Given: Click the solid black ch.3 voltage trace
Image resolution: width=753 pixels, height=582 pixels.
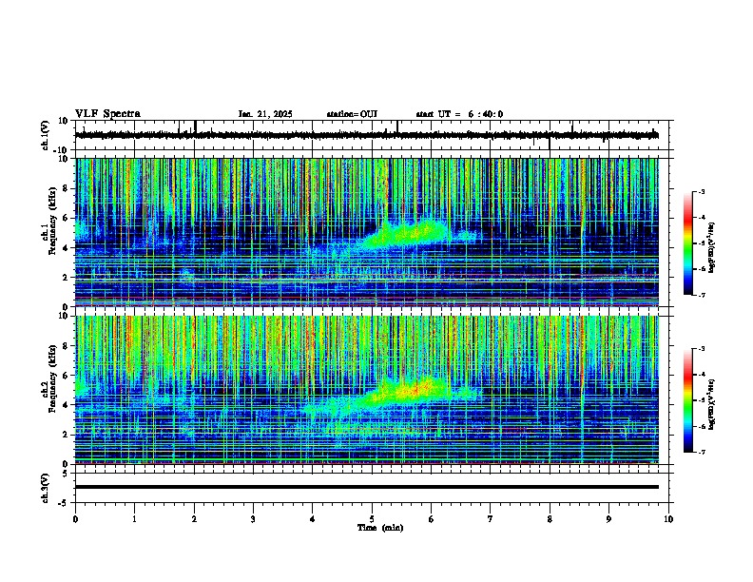Looking at the screenshot, I should tap(367, 487).
